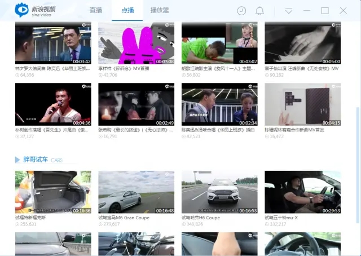Play the 00:16:48 BMW M6 thumbnail

(x=137, y=192)
